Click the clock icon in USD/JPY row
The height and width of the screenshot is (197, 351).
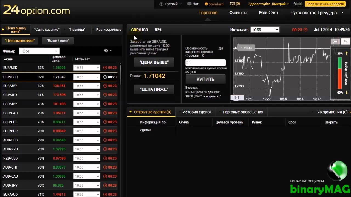(x=105, y=104)
